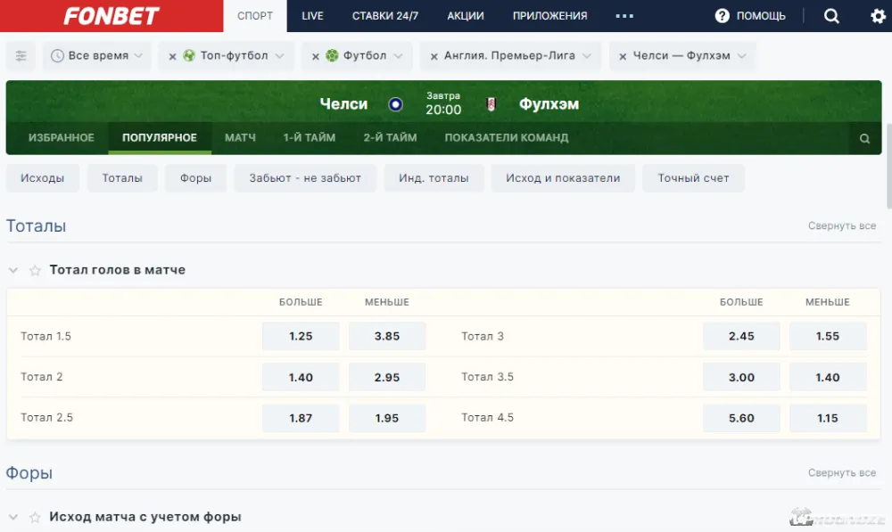Open the Приложения menu item

click(x=549, y=16)
